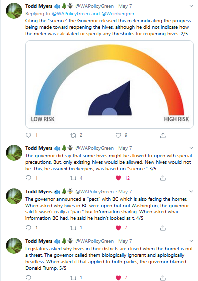Screen dimensions: 198x281
Task: Open @WAPolicyGreen link in Replying to
Action: (x=71, y=14)
